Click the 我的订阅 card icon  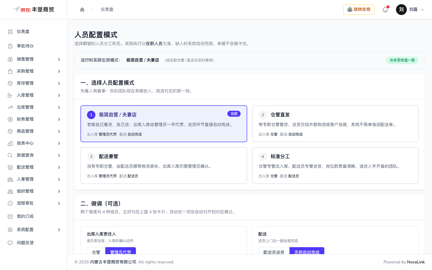pos(10,217)
